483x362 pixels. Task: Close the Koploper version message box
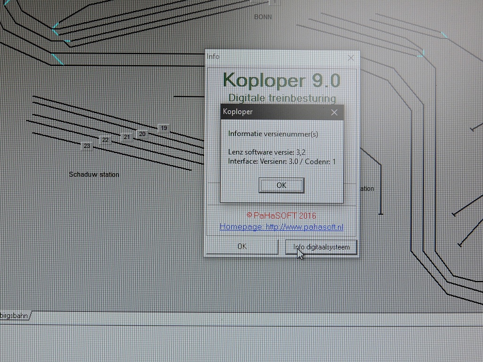[334, 112]
